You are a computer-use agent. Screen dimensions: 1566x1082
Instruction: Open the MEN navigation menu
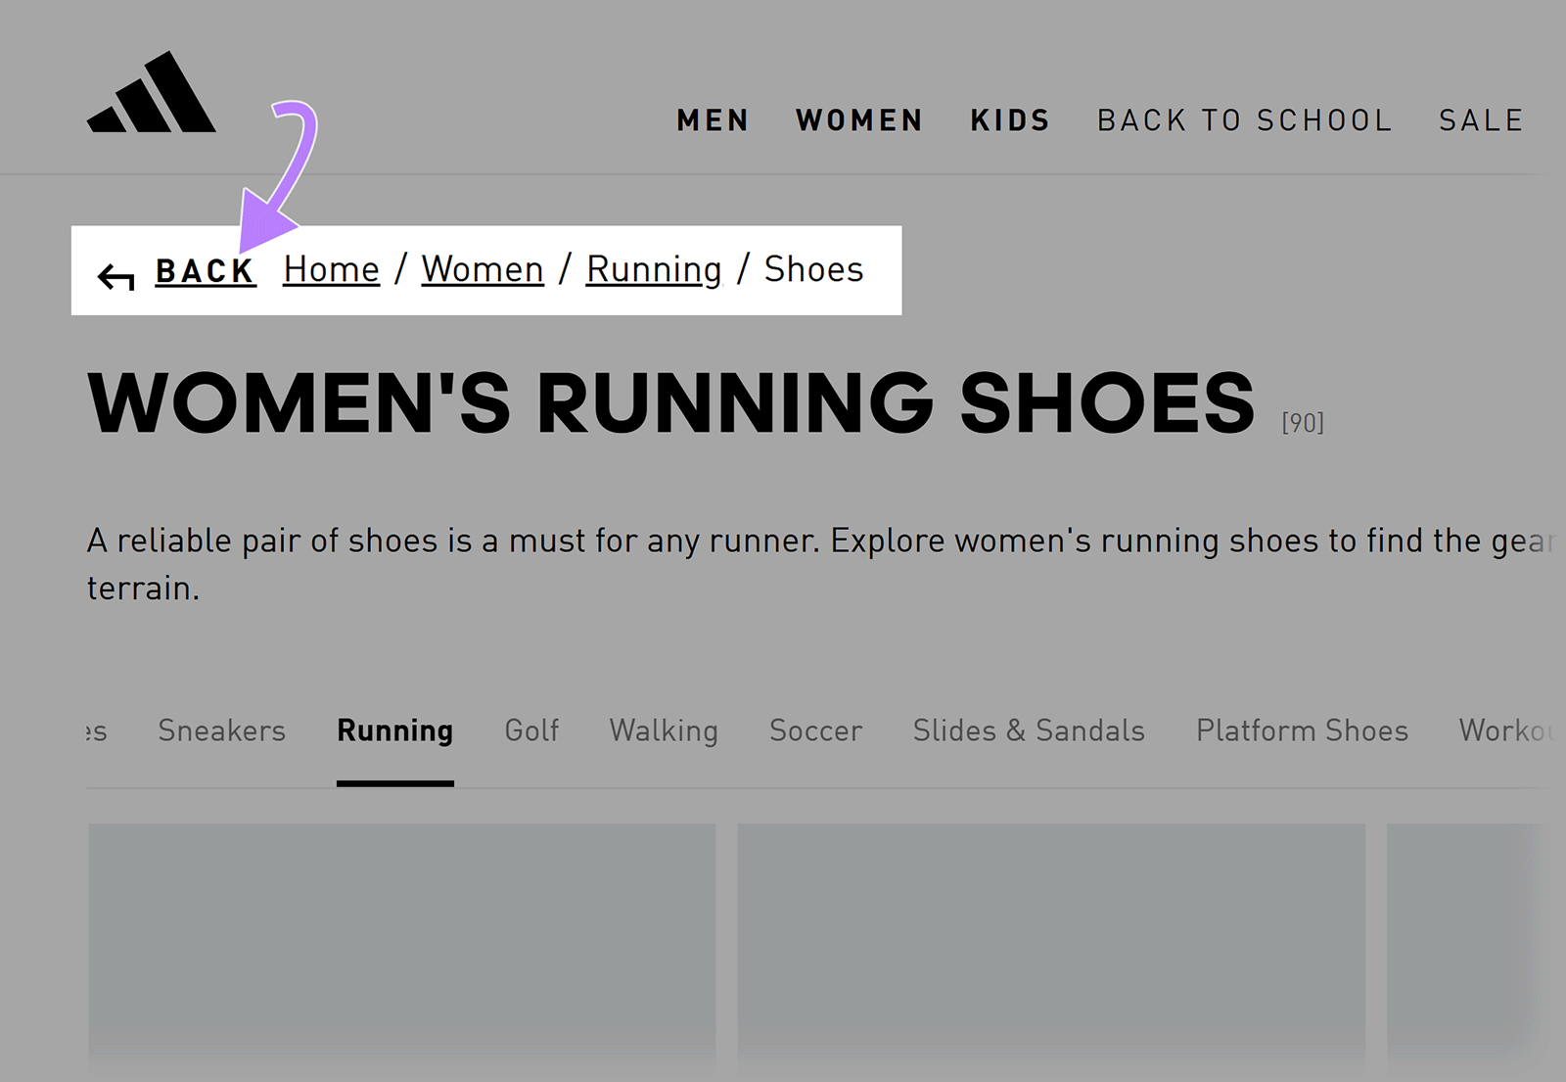712,119
